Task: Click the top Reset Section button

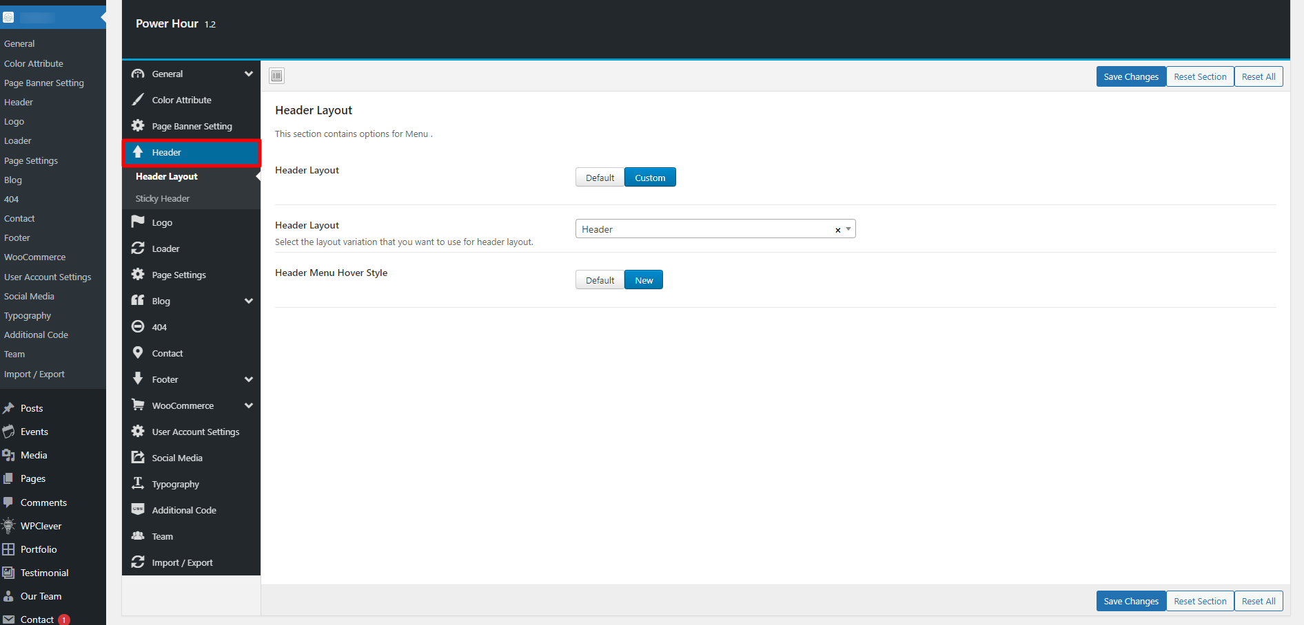Action: tap(1200, 76)
